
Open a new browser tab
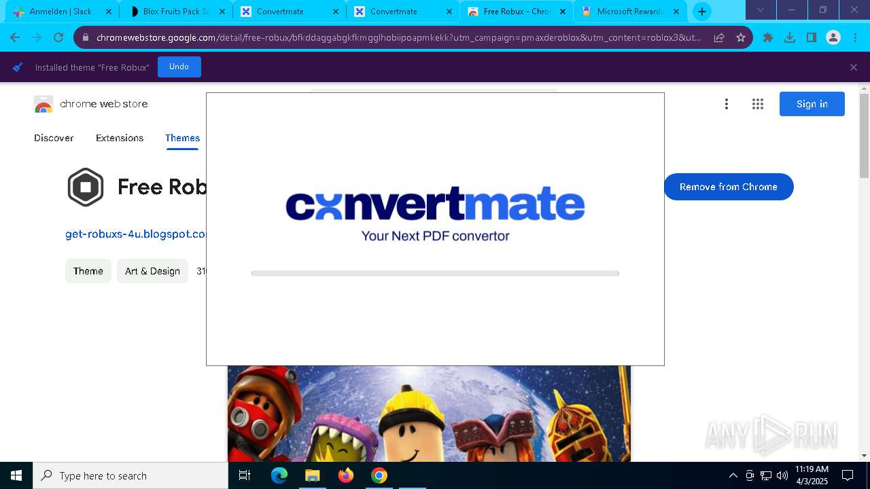coord(702,12)
